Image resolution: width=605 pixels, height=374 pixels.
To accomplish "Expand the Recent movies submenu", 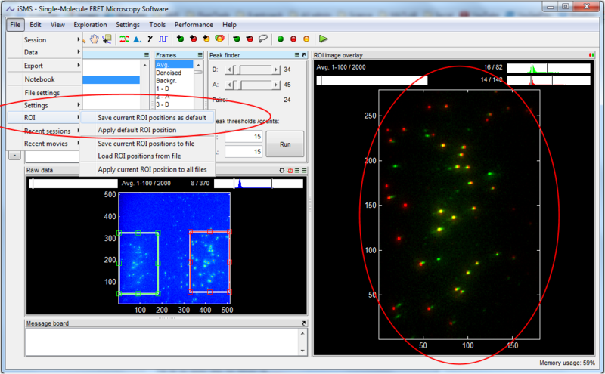I will [x=44, y=144].
